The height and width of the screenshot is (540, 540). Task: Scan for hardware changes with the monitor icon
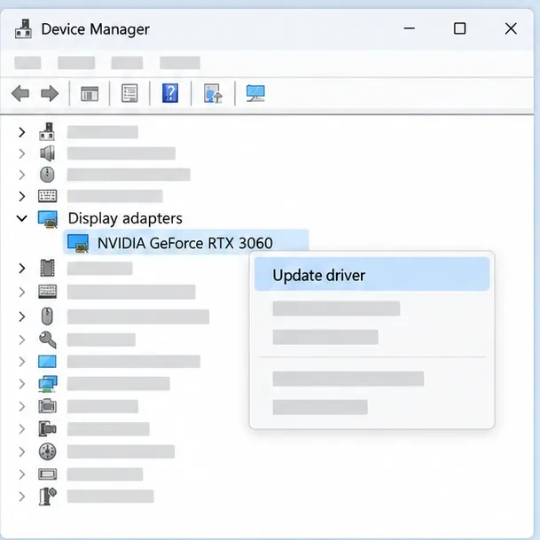click(255, 93)
